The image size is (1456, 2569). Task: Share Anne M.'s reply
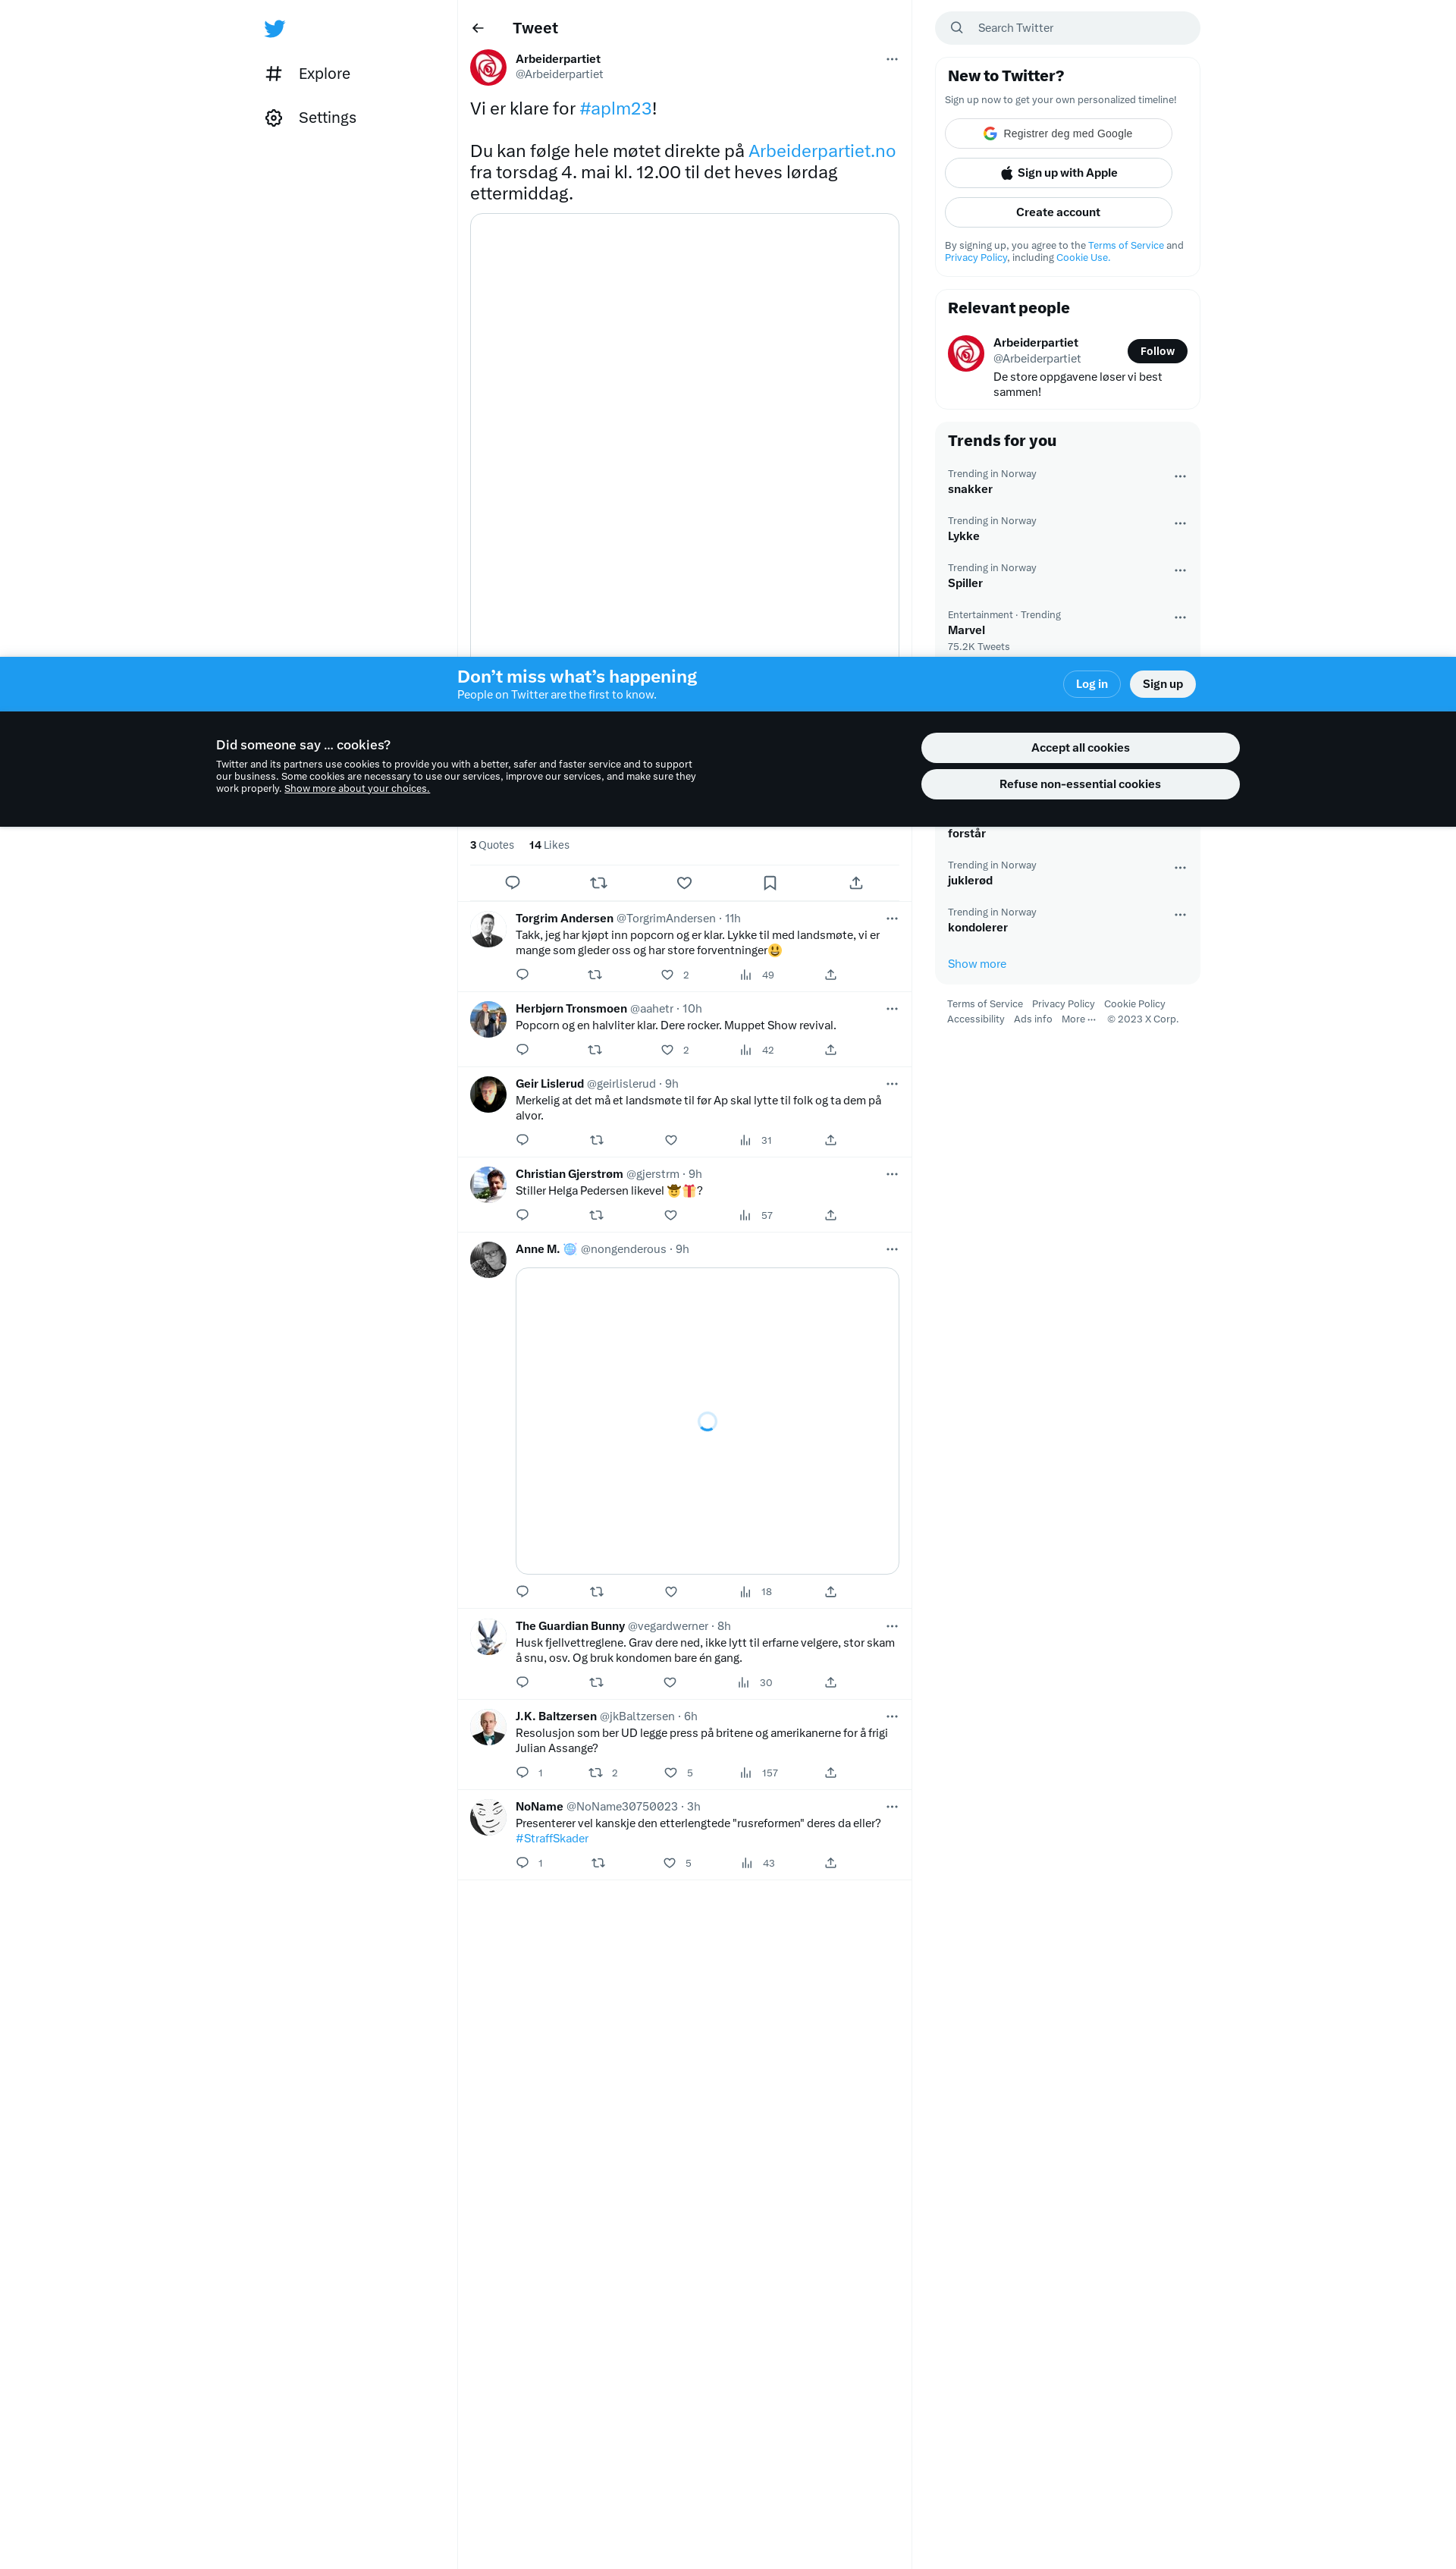[830, 1592]
